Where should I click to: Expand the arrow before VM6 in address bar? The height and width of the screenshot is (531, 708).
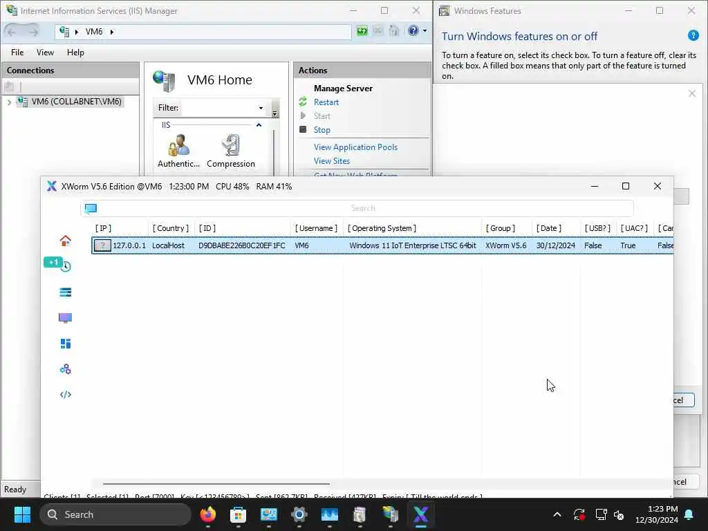point(77,32)
